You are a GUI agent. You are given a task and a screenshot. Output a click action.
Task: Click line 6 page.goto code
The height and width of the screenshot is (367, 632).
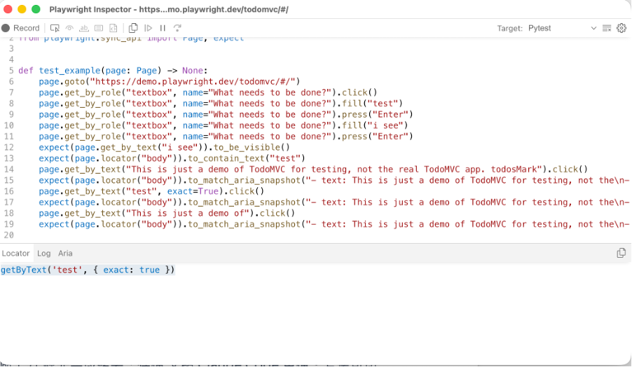170,82
